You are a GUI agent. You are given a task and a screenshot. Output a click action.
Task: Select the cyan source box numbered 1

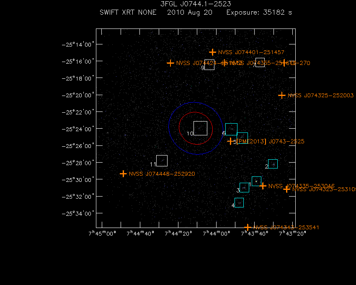click(x=257, y=181)
